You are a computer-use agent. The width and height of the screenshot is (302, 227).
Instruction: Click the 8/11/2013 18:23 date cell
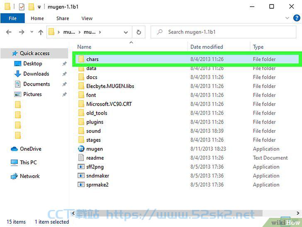pyautogui.click(x=208, y=149)
